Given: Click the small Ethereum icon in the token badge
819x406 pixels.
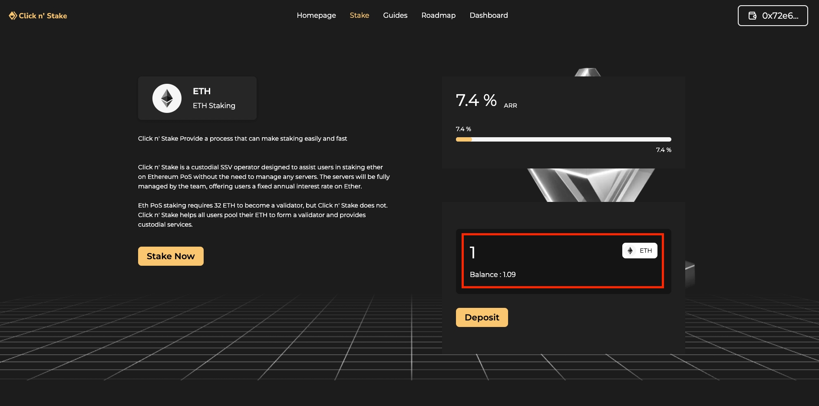Looking at the screenshot, I should click(630, 251).
